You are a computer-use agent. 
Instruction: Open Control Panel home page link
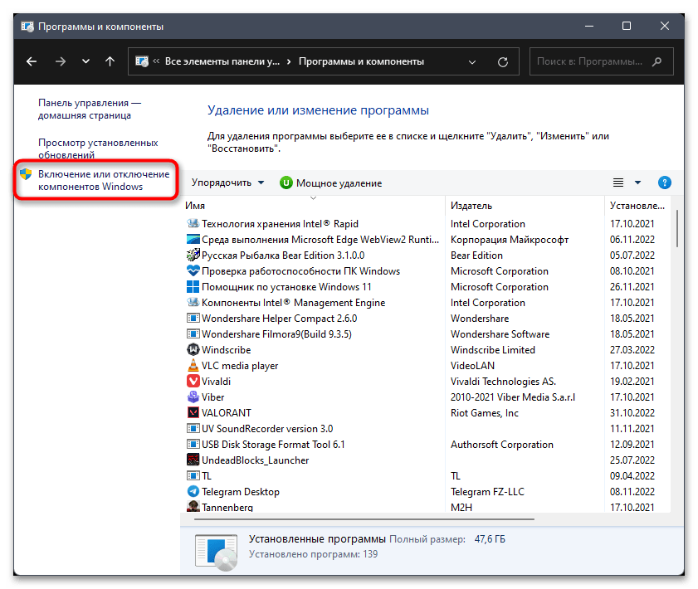tap(90, 109)
